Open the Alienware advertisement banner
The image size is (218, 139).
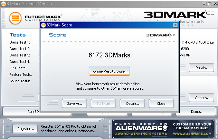click(x=163, y=129)
